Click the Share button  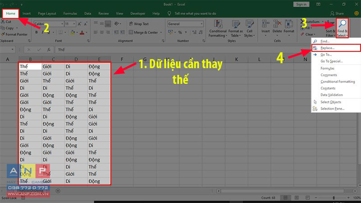(337, 14)
